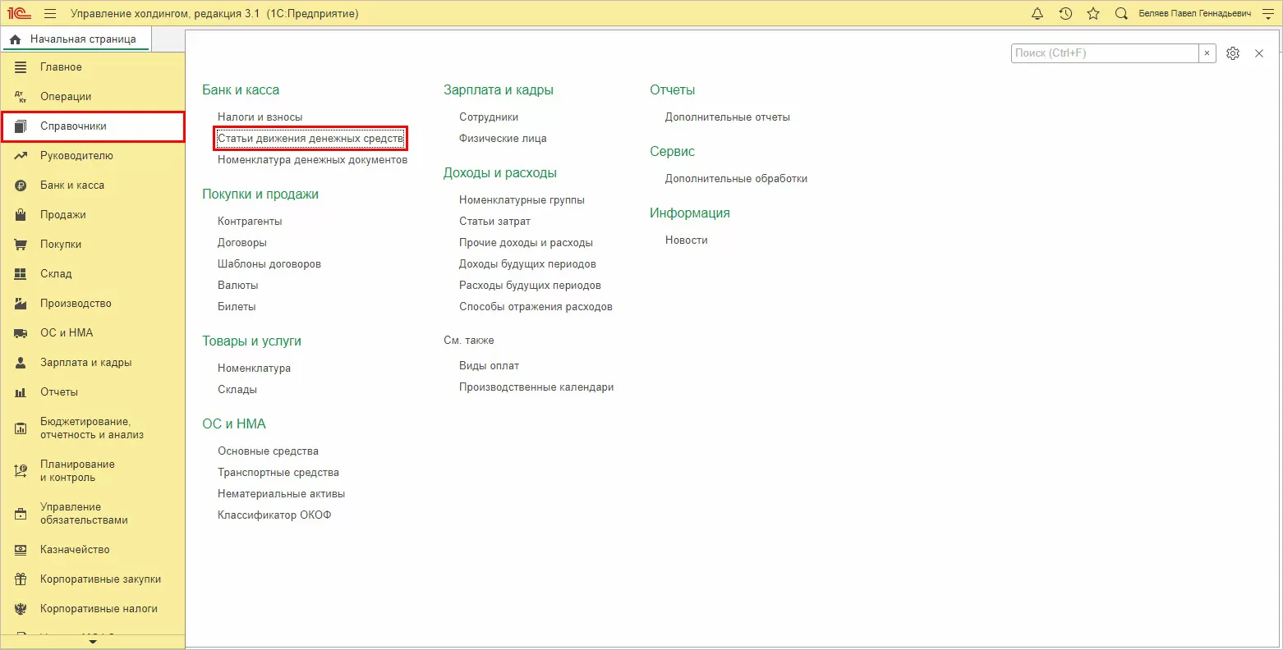This screenshot has height=650, width=1283.
Task: Go to Казначейство section
Action: coord(75,550)
